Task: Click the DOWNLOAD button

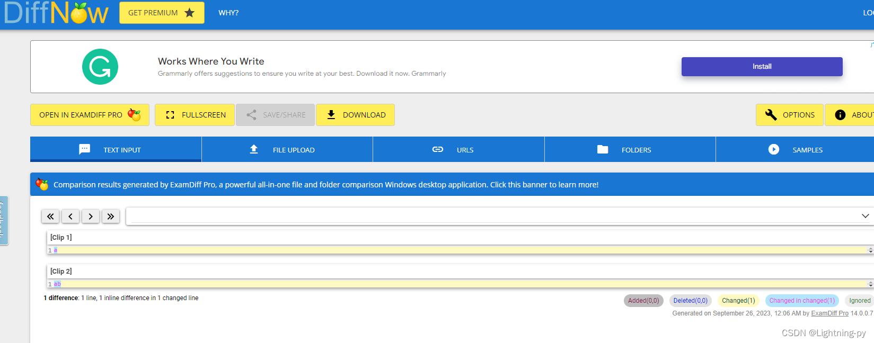Action: click(355, 115)
